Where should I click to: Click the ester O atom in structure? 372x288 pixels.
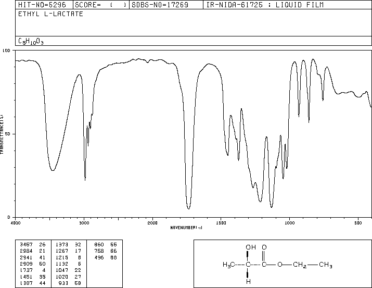coord(280,265)
